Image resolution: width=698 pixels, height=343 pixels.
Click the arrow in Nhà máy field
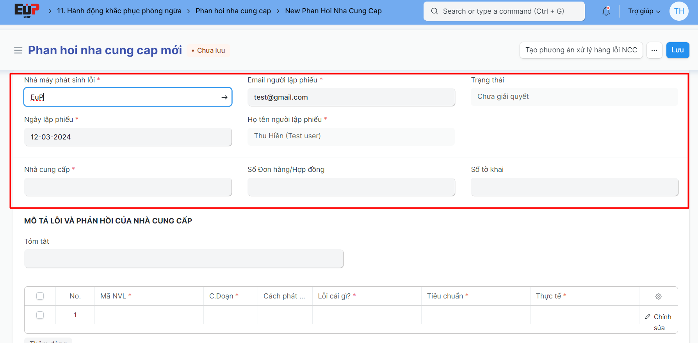[x=224, y=97]
